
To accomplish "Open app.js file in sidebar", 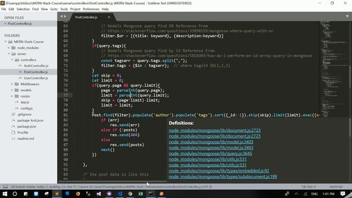I will (x=25, y=102).
